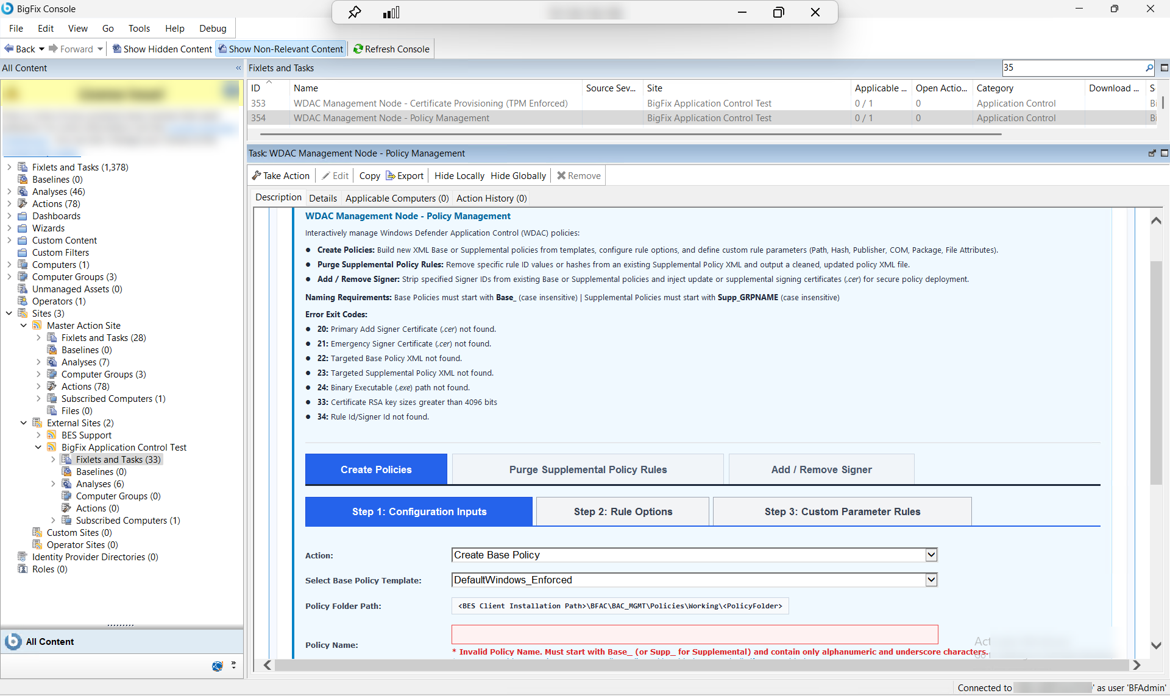Maximize the Fixlets and Tasks list pane
Viewport: 1170px width, 696px height.
pos(1165,68)
